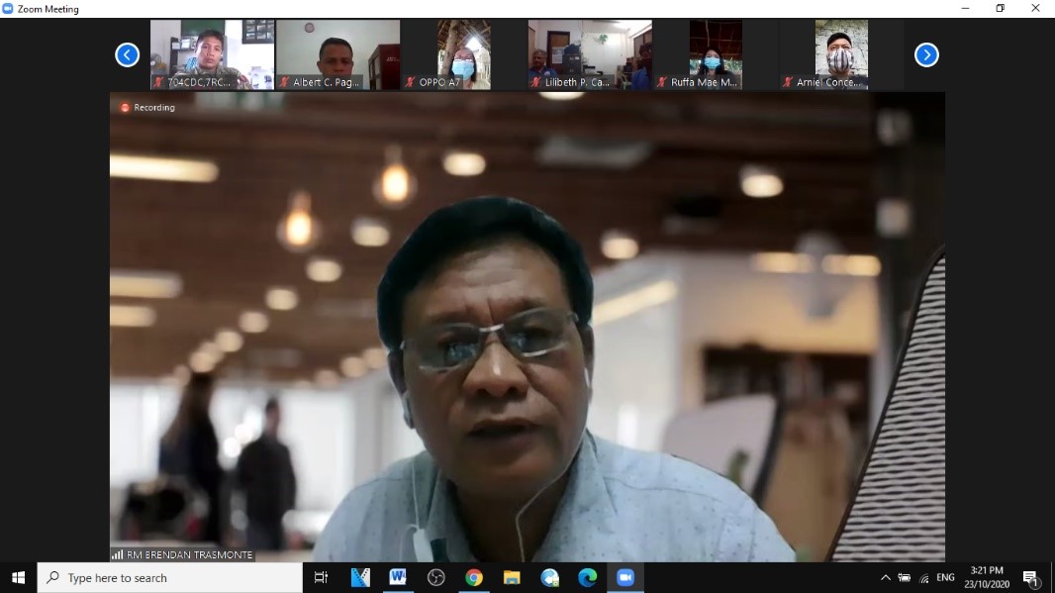Open Microsoft Edge from the taskbar

click(x=588, y=577)
